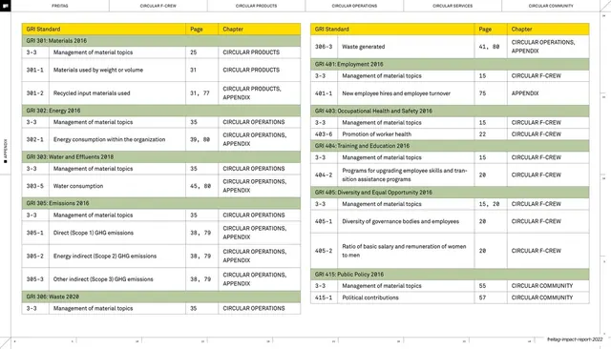Click 'GRI 303: Water and Effluents 2018' header
Screen dimensions: 611x349
[x=161, y=157]
